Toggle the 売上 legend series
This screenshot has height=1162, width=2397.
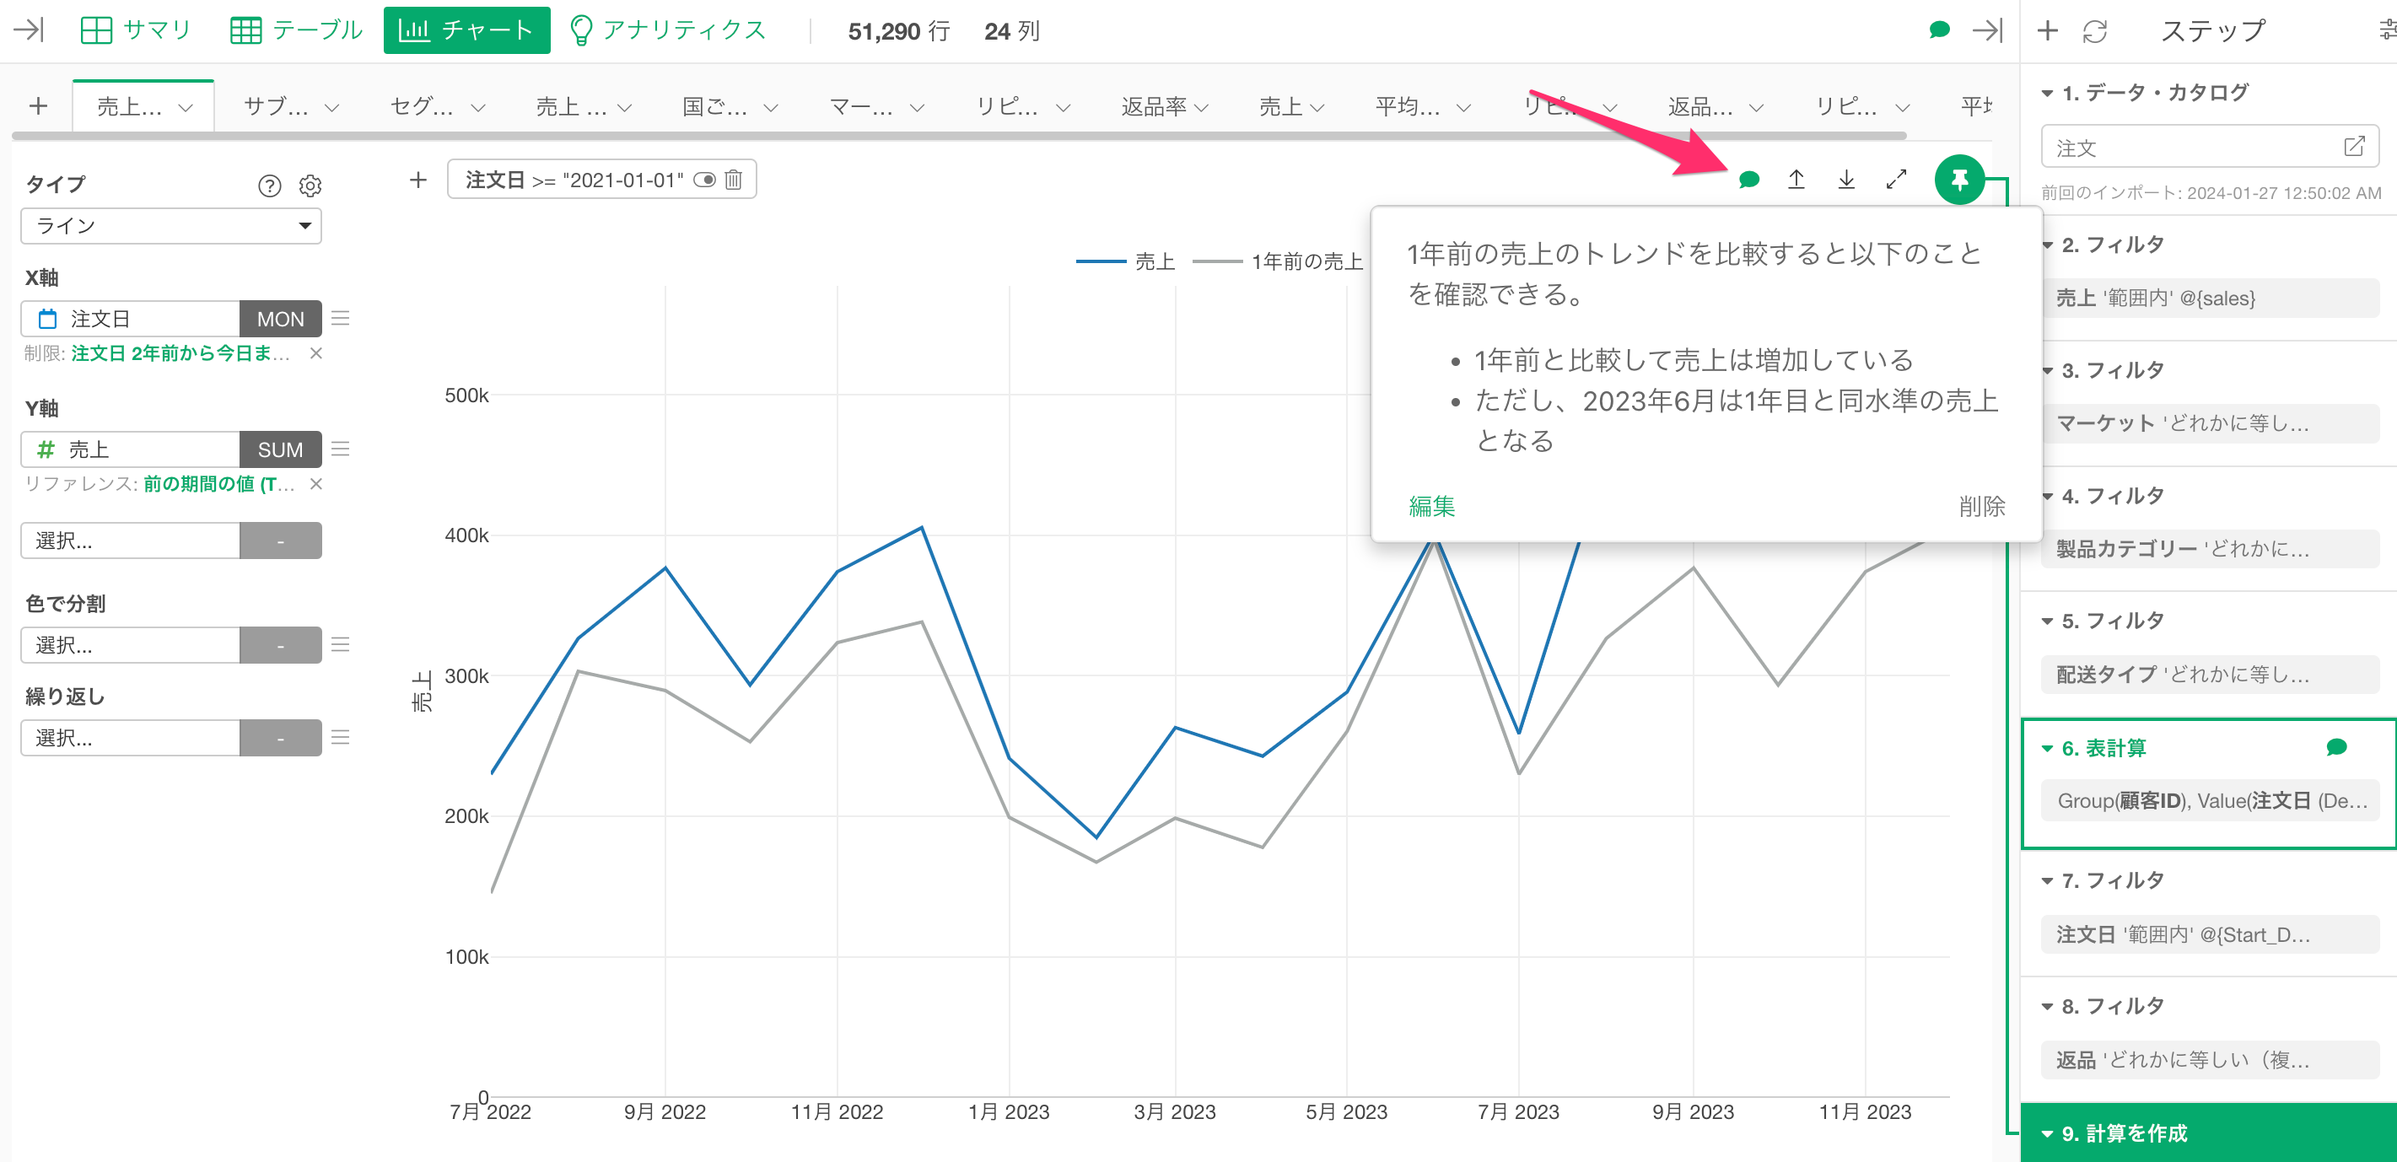click(1125, 261)
